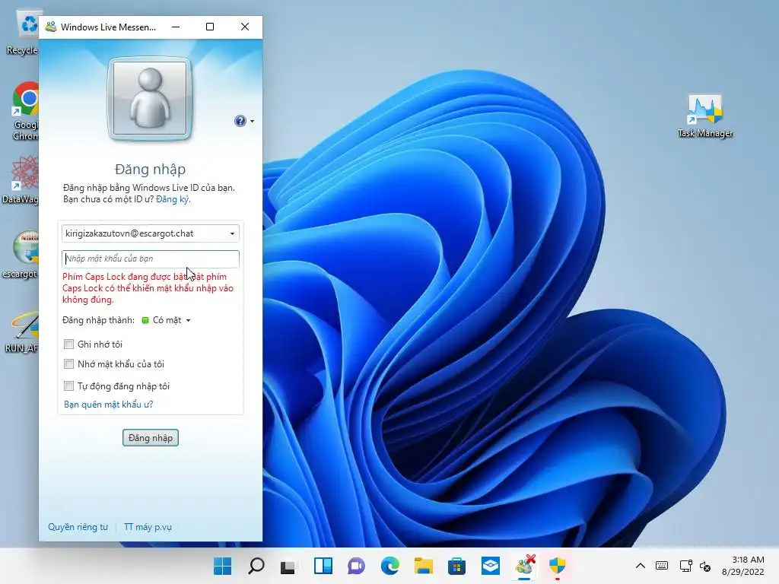This screenshot has height=584, width=779.
Task: Click the password input field
Action: click(151, 259)
